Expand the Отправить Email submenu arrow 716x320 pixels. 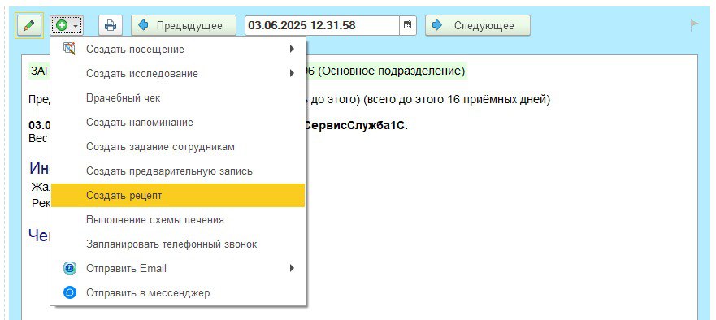292,268
